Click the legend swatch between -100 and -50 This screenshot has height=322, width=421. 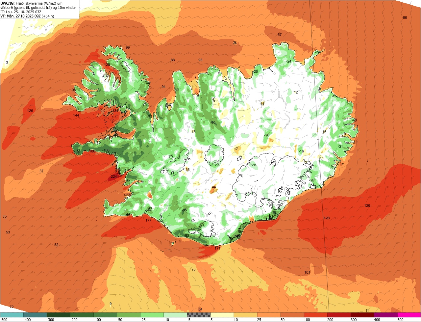105,315
